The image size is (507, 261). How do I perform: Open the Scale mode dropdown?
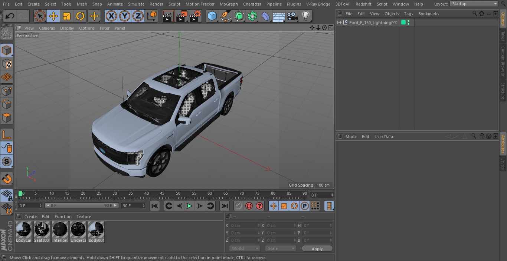point(280,248)
